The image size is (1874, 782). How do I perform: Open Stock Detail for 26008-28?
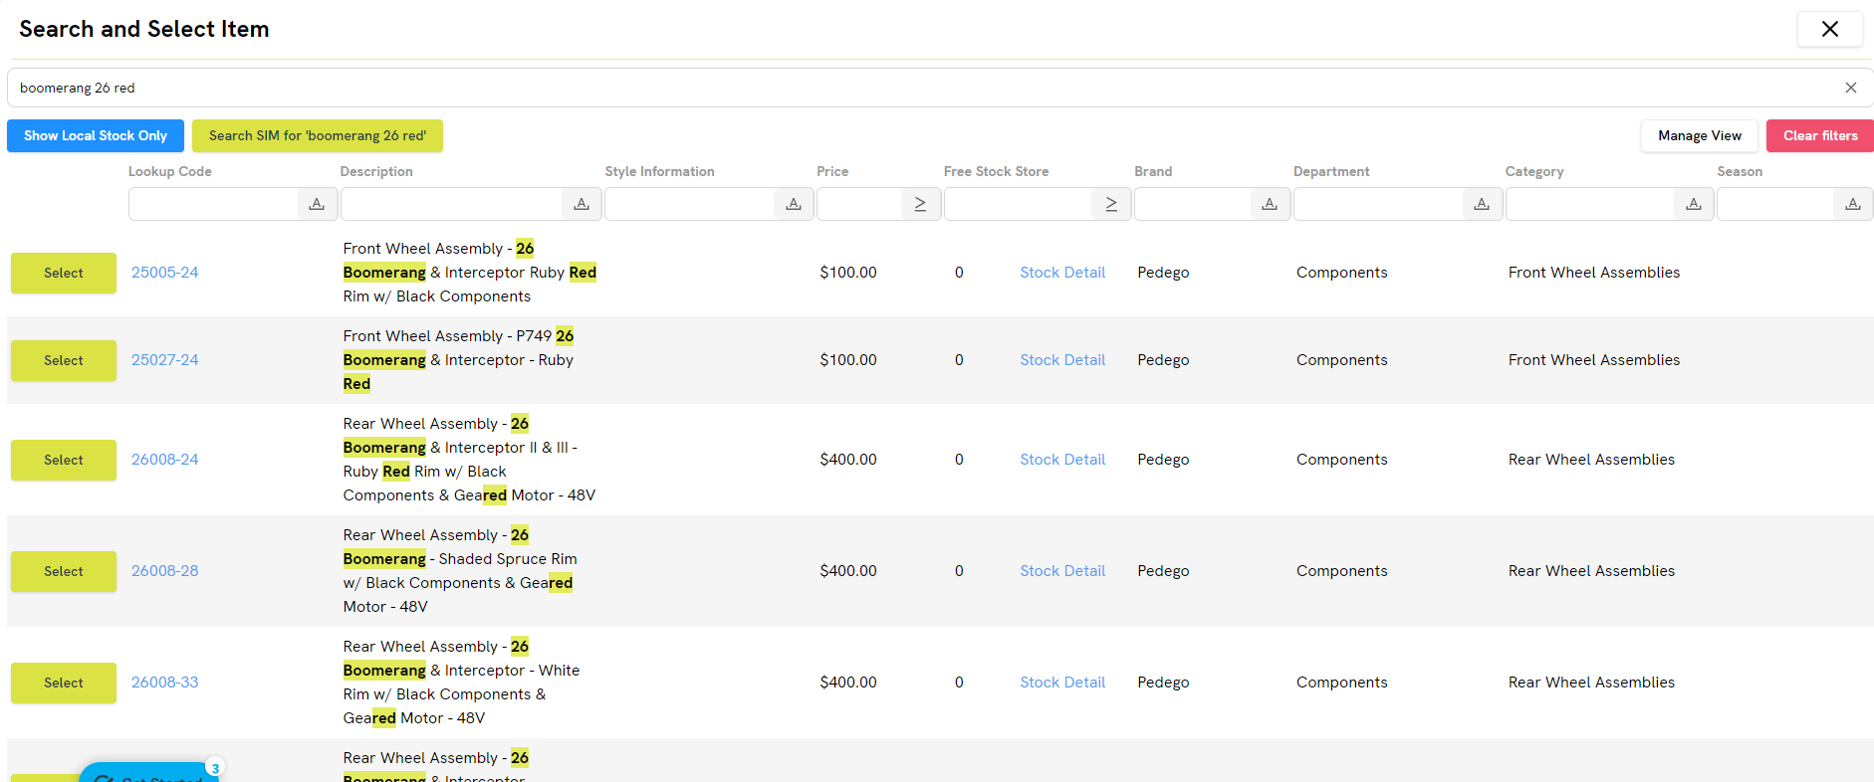[1062, 571]
